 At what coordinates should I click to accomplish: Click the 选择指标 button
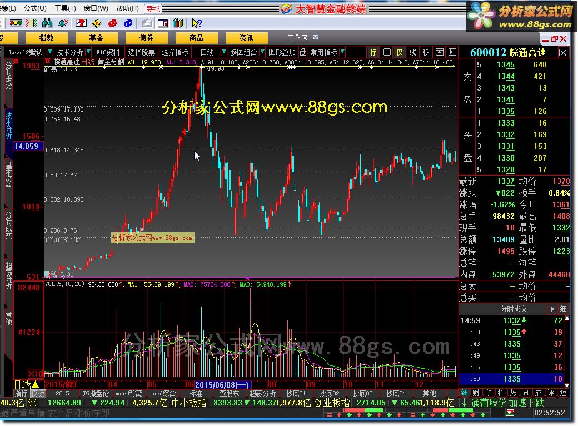175,52
